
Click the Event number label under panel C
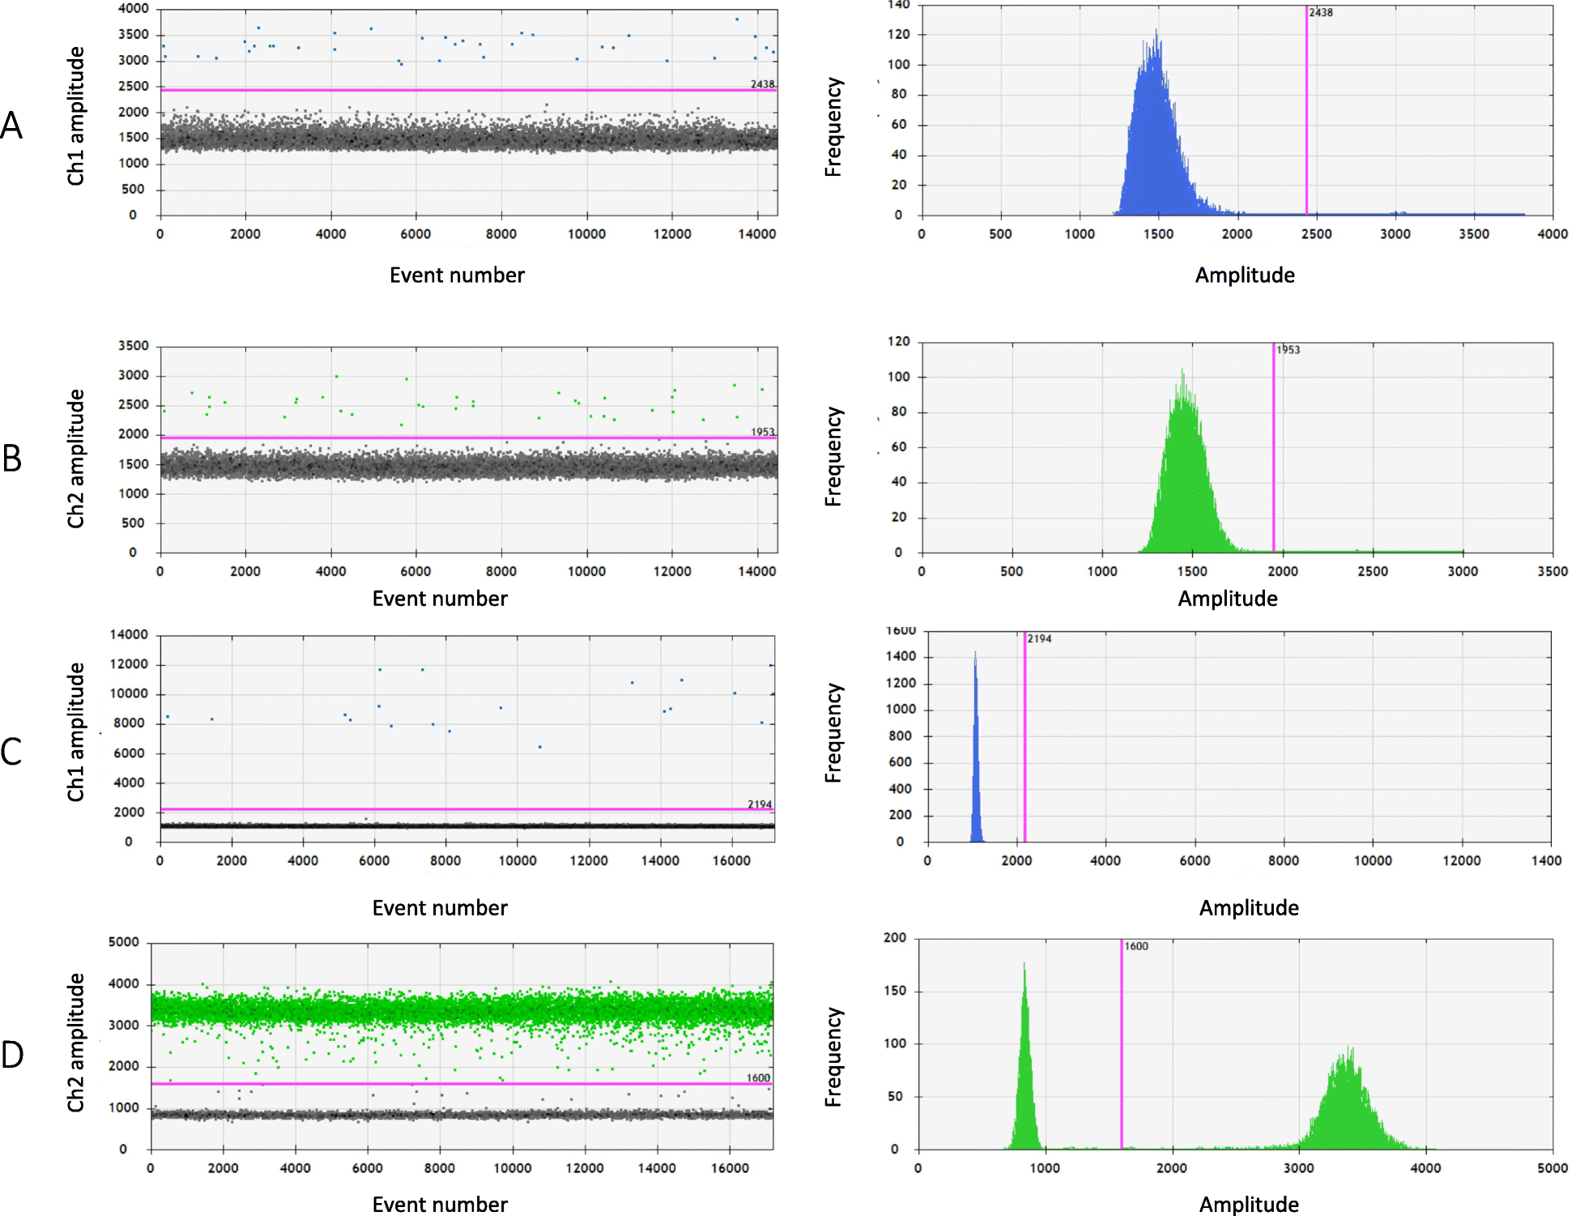[440, 908]
